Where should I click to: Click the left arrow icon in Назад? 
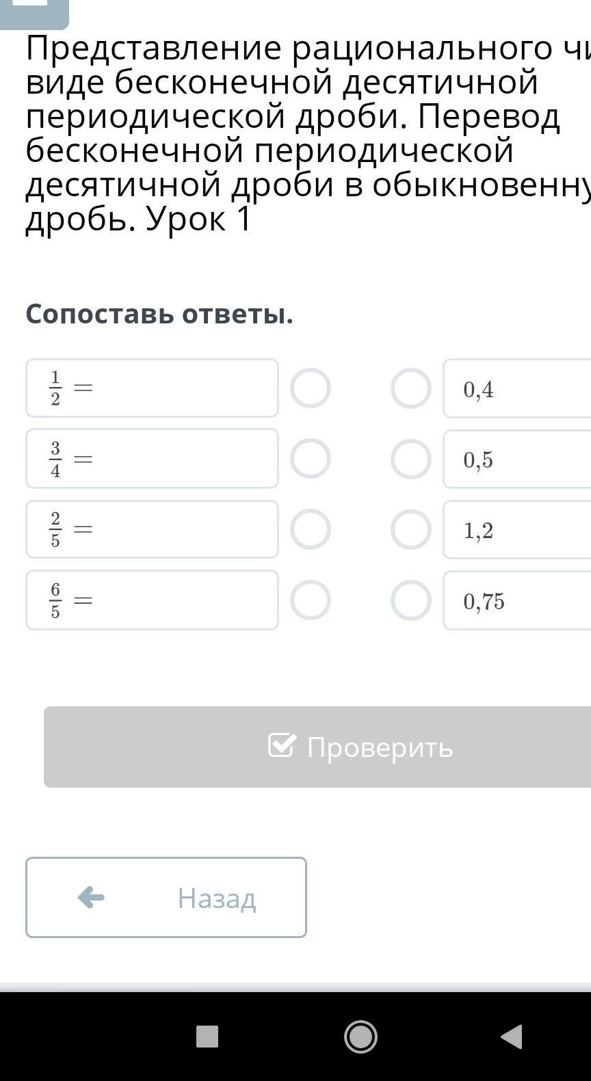91,897
